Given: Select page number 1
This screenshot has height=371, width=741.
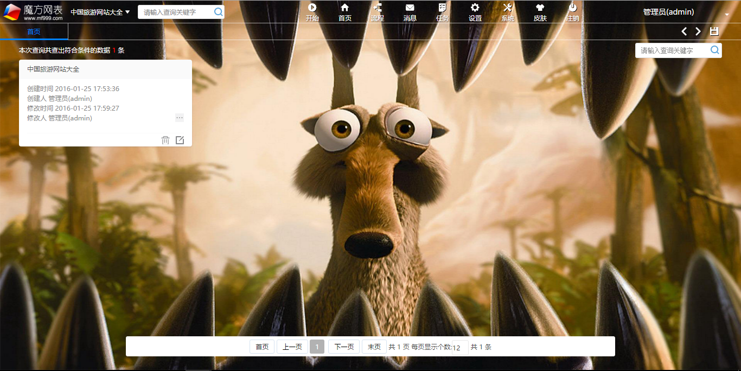Looking at the screenshot, I should (317, 347).
